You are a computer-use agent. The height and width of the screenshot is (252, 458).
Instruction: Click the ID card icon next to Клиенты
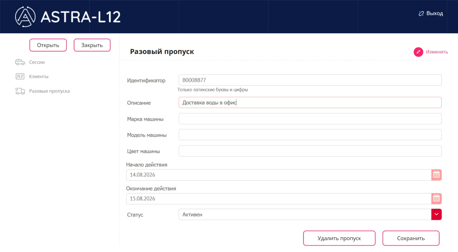click(x=20, y=76)
